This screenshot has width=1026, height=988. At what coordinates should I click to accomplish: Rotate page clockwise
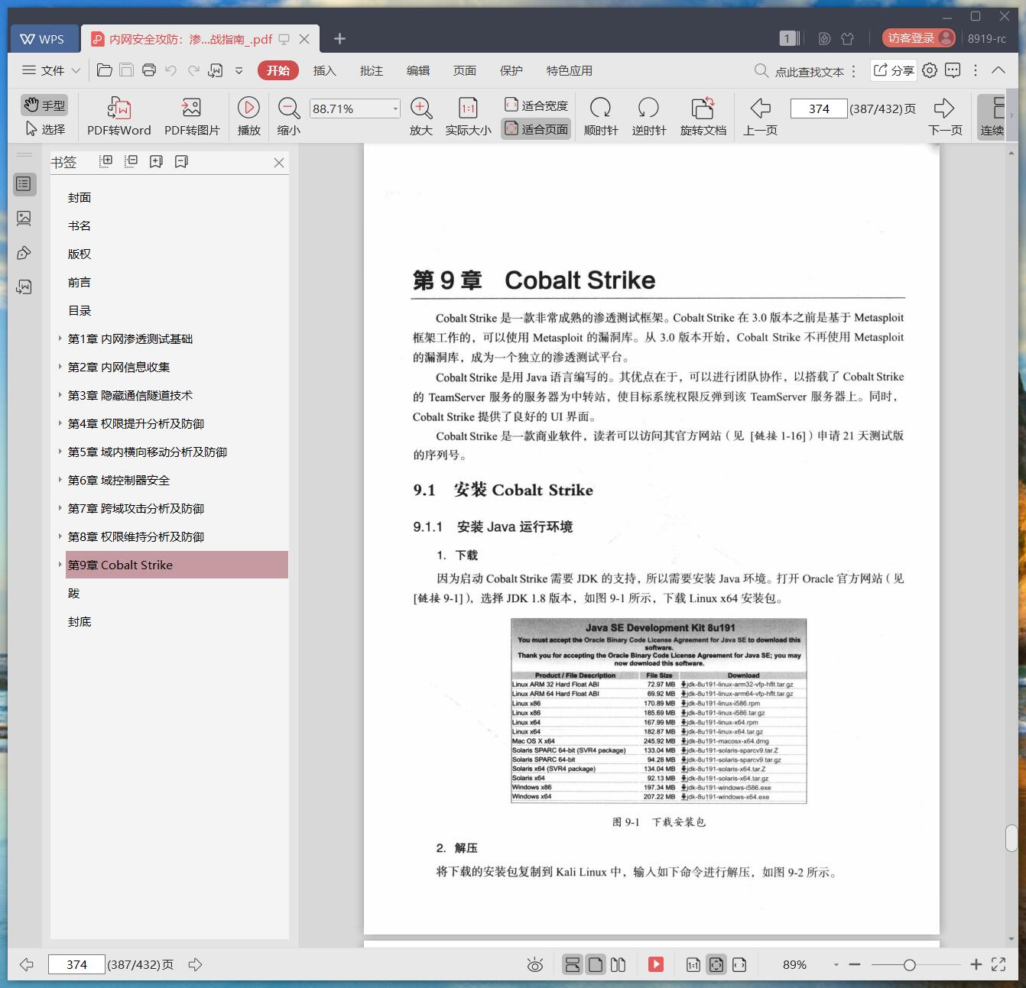coord(601,117)
